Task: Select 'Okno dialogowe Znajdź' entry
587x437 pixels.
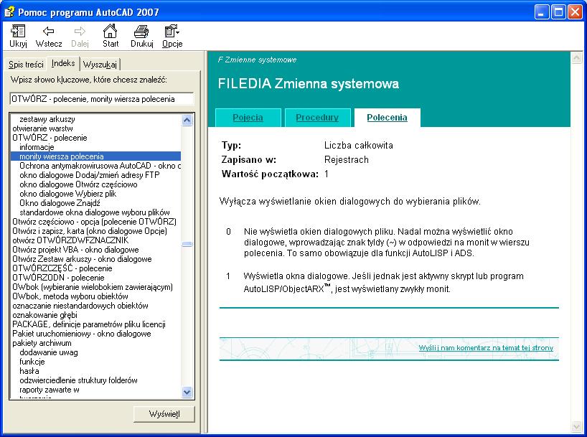Action: pyautogui.click(x=60, y=203)
